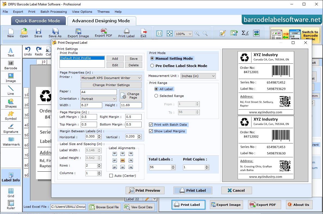Increase Vertical margin between labels spinner
The width and height of the screenshot is (323, 214).
click(x=139, y=136)
